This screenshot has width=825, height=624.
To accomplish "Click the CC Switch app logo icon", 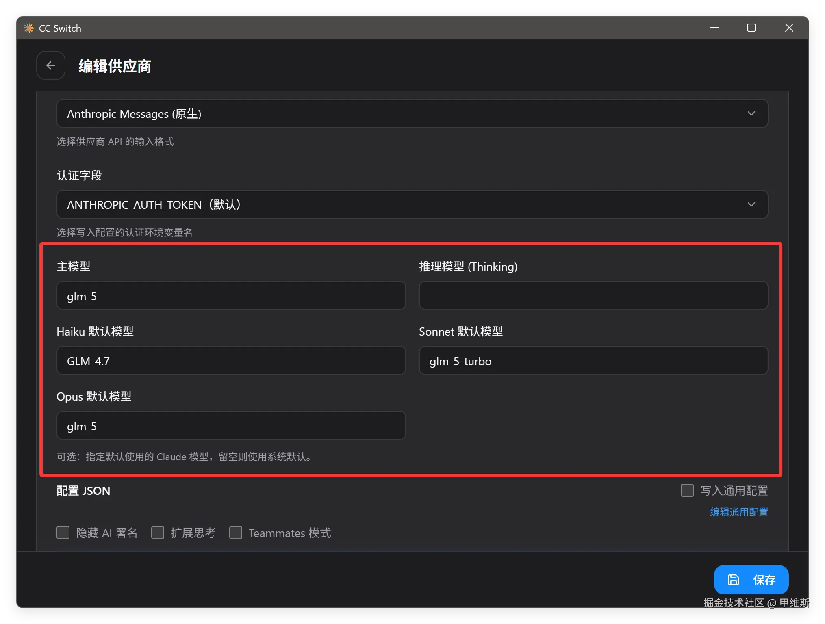I will [x=28, y=28].
